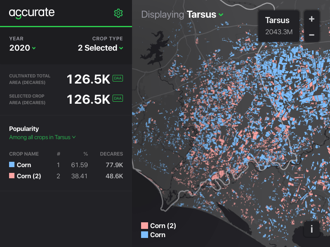Click the Accurate logo
The image size is (330, 247).
click(32, 13)
